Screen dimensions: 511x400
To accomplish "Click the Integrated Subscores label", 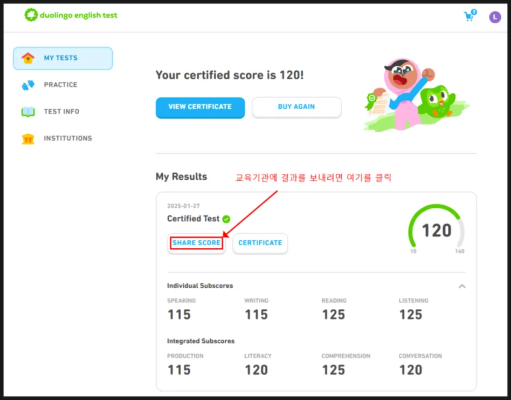I will coord(201,341).
